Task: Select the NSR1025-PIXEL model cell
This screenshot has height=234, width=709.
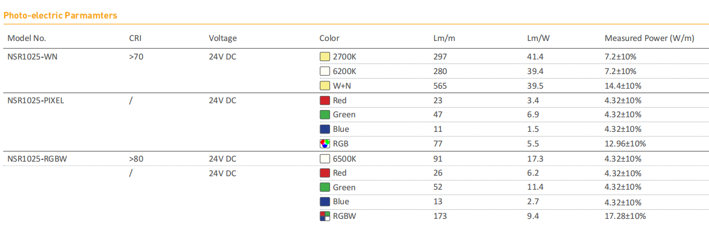Action: tap(36, 100)
